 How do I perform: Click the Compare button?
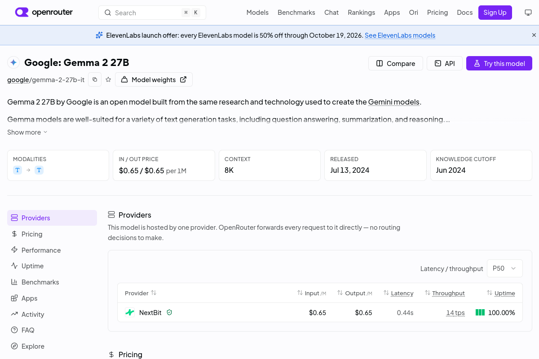(x=396, y=63)
